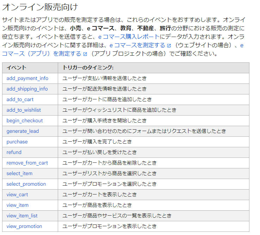This screenshot has height=235, width=260.
Task: Click text ユーザーがカートに商品を追加したとき
Action: click(107, 99)
